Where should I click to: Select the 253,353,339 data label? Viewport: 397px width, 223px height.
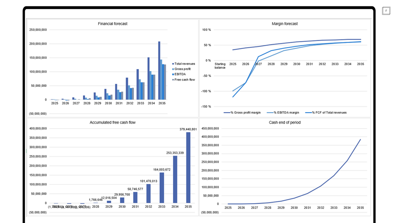coord(175,153)
